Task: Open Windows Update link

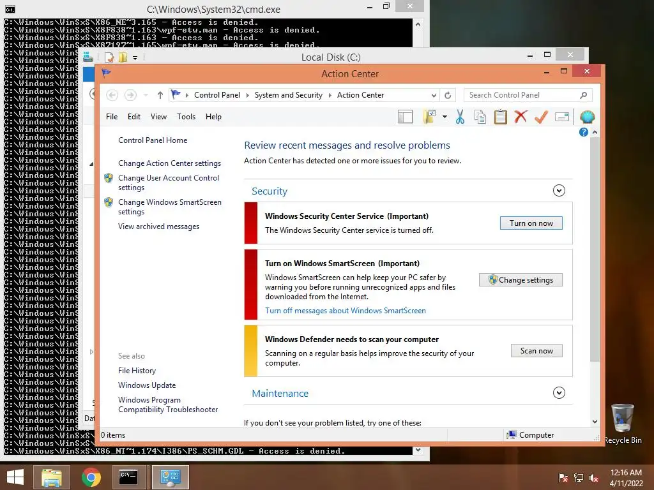Action: (147, 385)
